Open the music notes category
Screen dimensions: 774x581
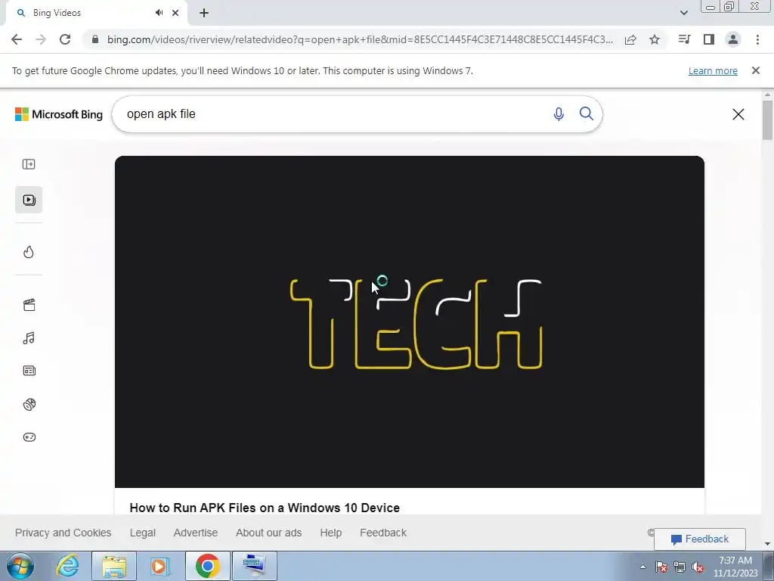[x=29, y=338]
